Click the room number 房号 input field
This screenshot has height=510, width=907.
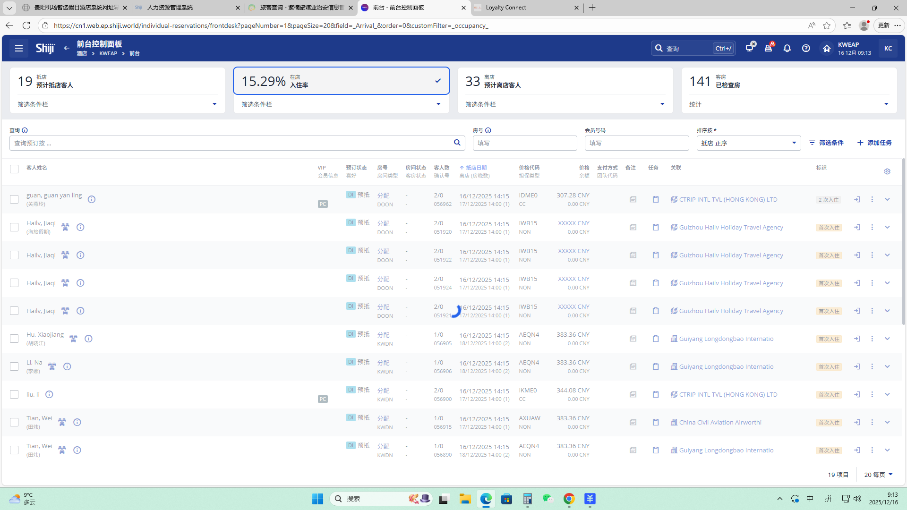coord(524,143)
